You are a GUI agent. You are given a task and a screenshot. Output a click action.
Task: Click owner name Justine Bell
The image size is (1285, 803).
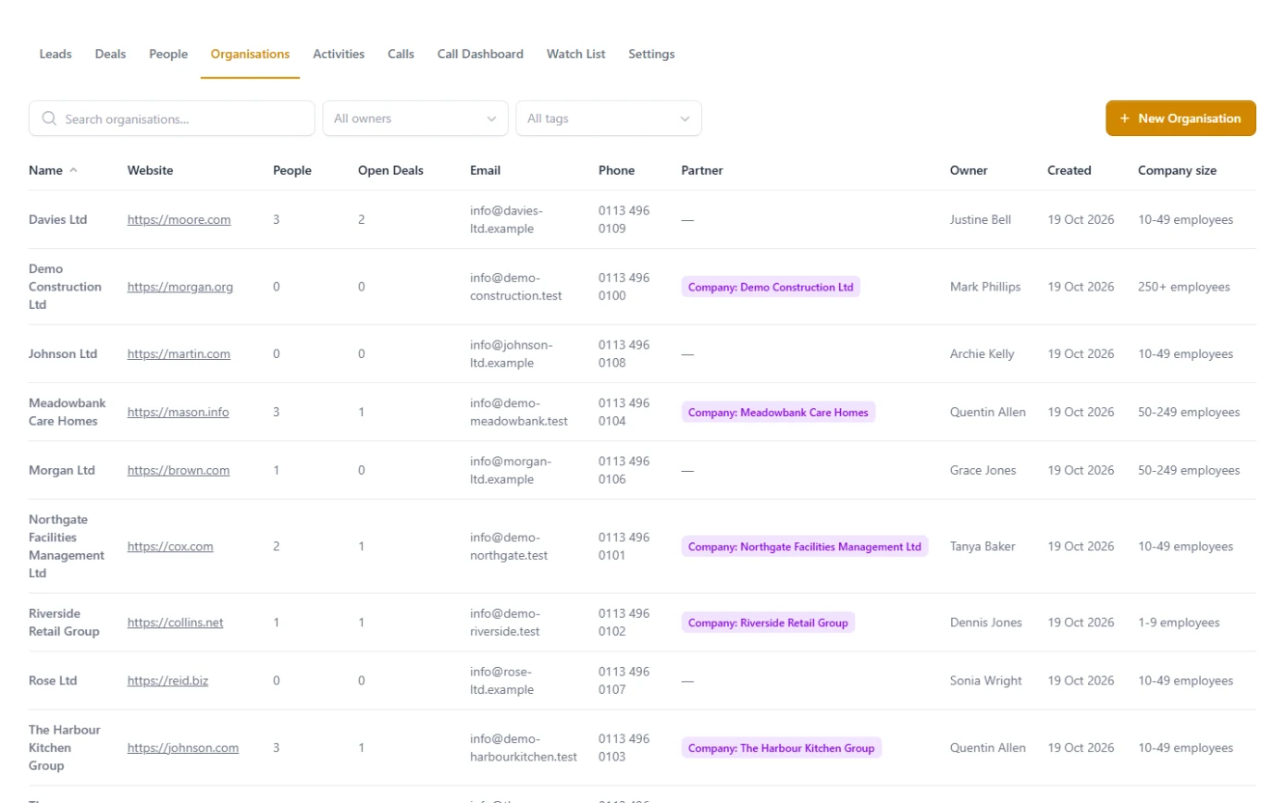click(981, 219)
